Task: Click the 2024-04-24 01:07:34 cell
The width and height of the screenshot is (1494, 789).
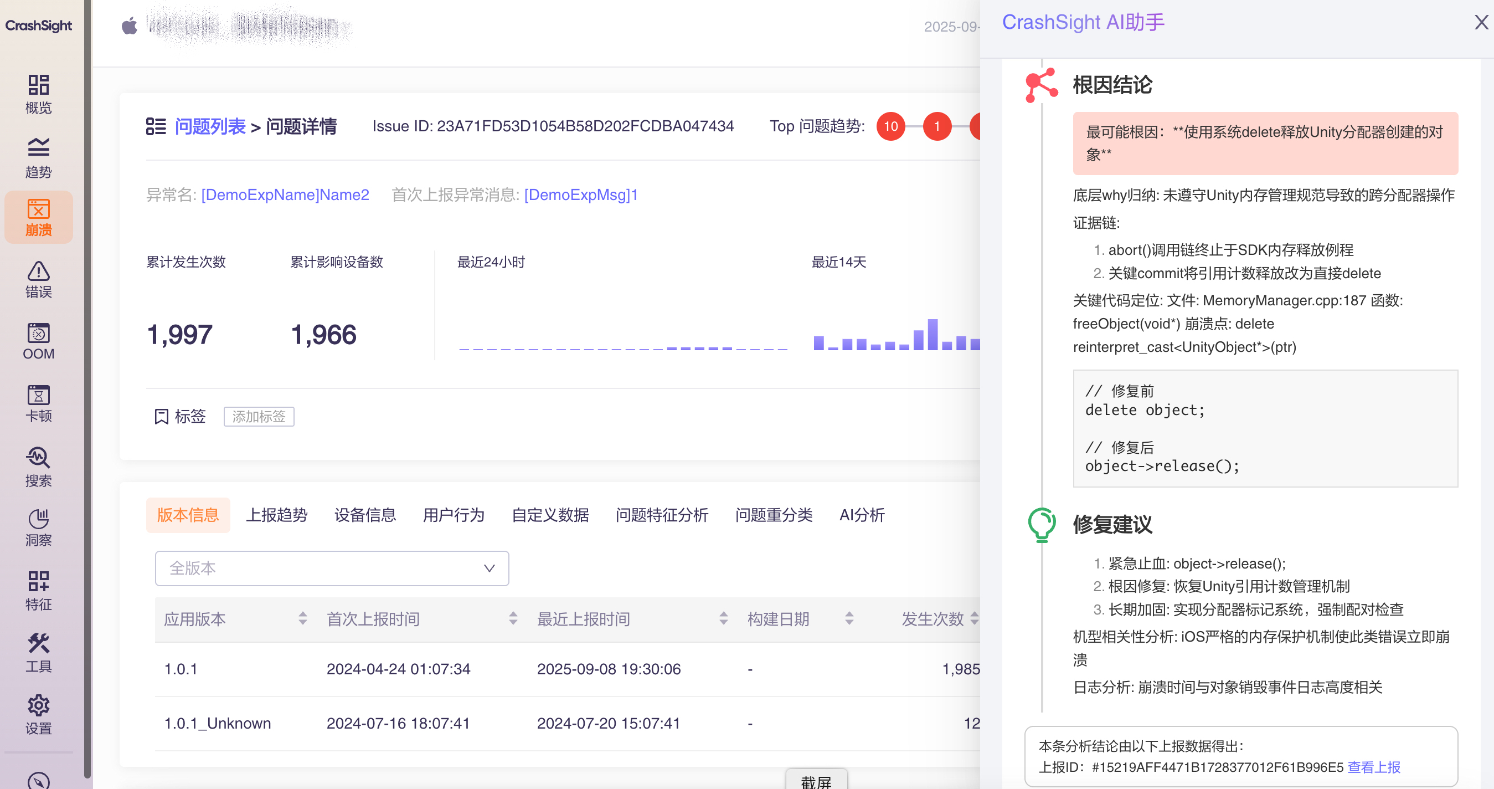Action: 399,669
